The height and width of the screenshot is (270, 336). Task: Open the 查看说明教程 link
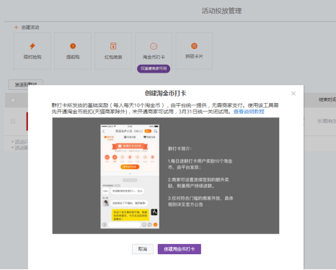pos(249,112)
